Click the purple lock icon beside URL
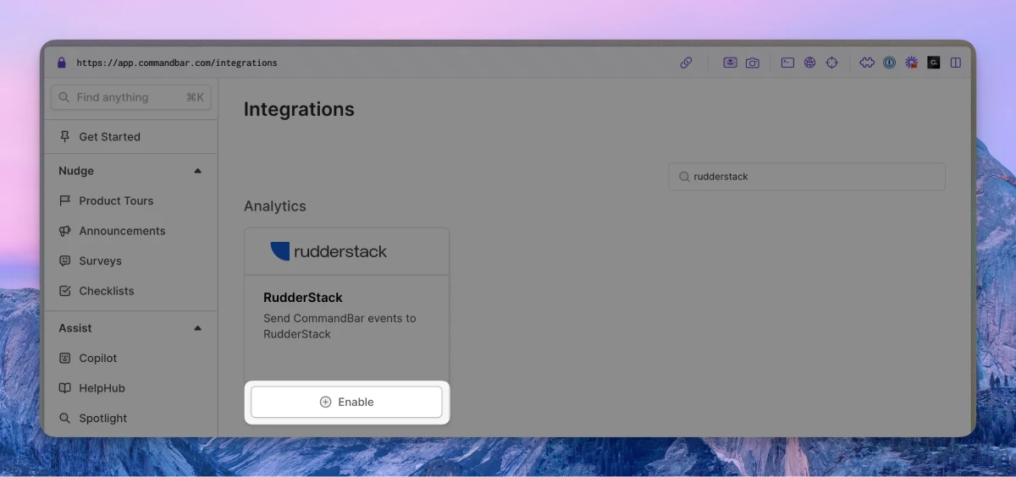 coord(61,63)
